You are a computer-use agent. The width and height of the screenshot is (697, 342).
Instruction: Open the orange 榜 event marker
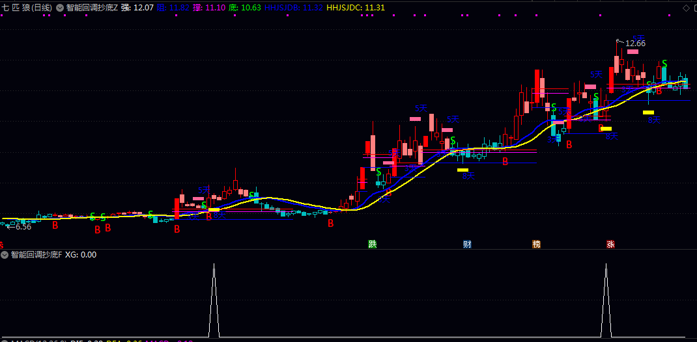(x=537, y=244)
